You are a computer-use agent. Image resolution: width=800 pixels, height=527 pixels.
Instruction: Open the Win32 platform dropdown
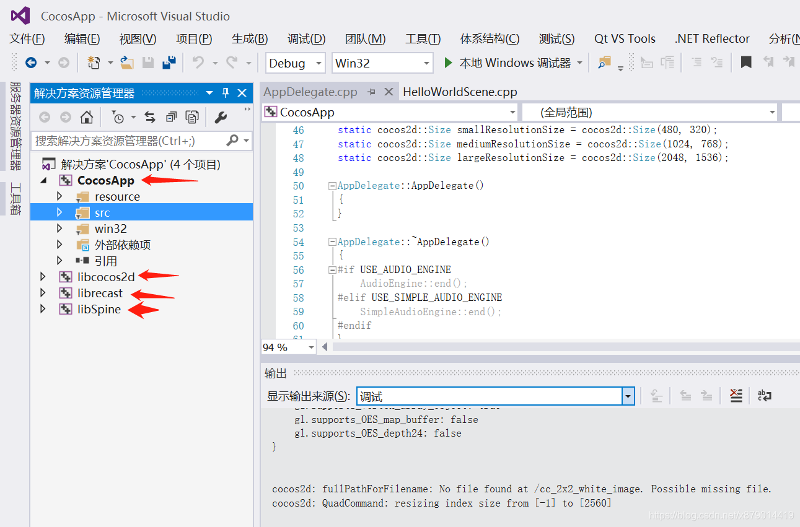tap(426, 63)
